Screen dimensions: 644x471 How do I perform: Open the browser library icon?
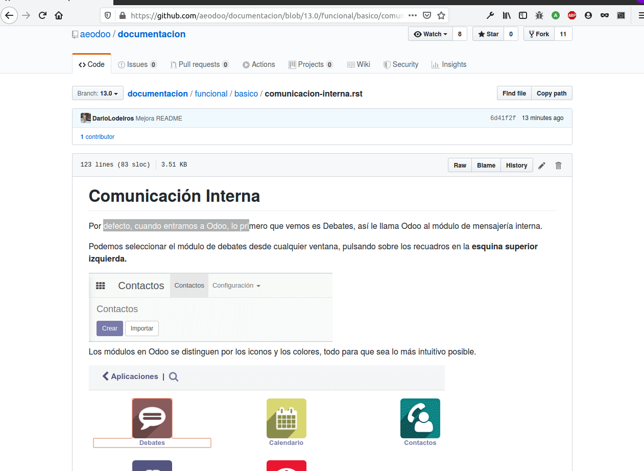[x=507, y=15]
